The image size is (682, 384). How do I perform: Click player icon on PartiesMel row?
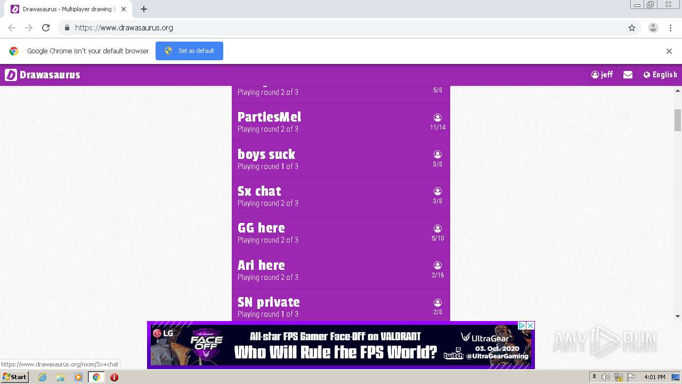coord(437,117)
